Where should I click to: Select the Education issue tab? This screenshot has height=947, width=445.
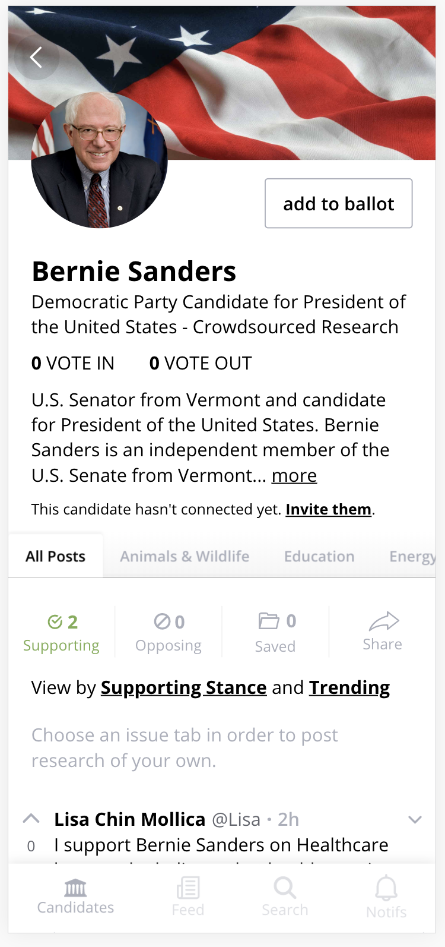319,555
